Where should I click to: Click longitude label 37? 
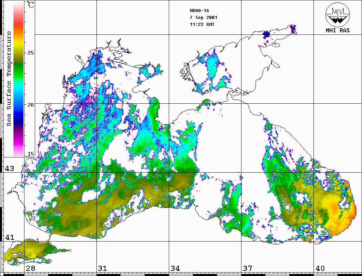(x=248, y=268)
